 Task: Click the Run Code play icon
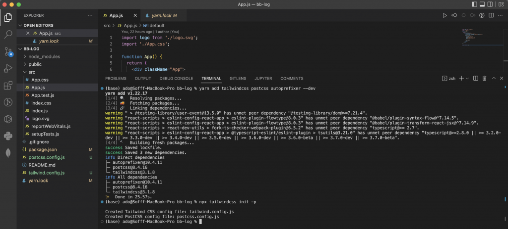[445, 15]
